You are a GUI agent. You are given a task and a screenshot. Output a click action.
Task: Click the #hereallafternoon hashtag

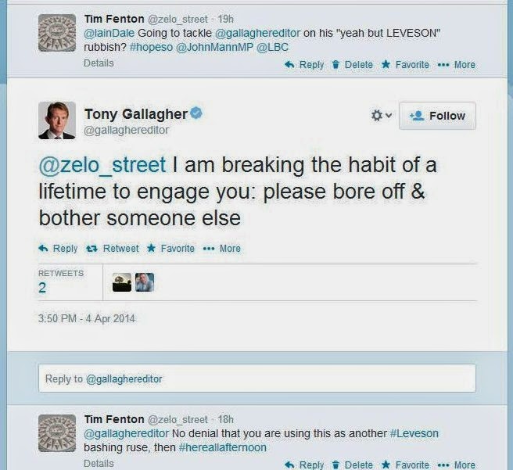point(223,447)
